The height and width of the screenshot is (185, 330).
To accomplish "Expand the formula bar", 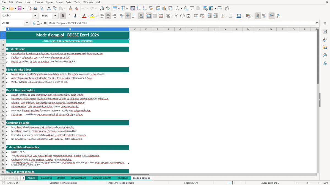I will click(x=317, y=23).
